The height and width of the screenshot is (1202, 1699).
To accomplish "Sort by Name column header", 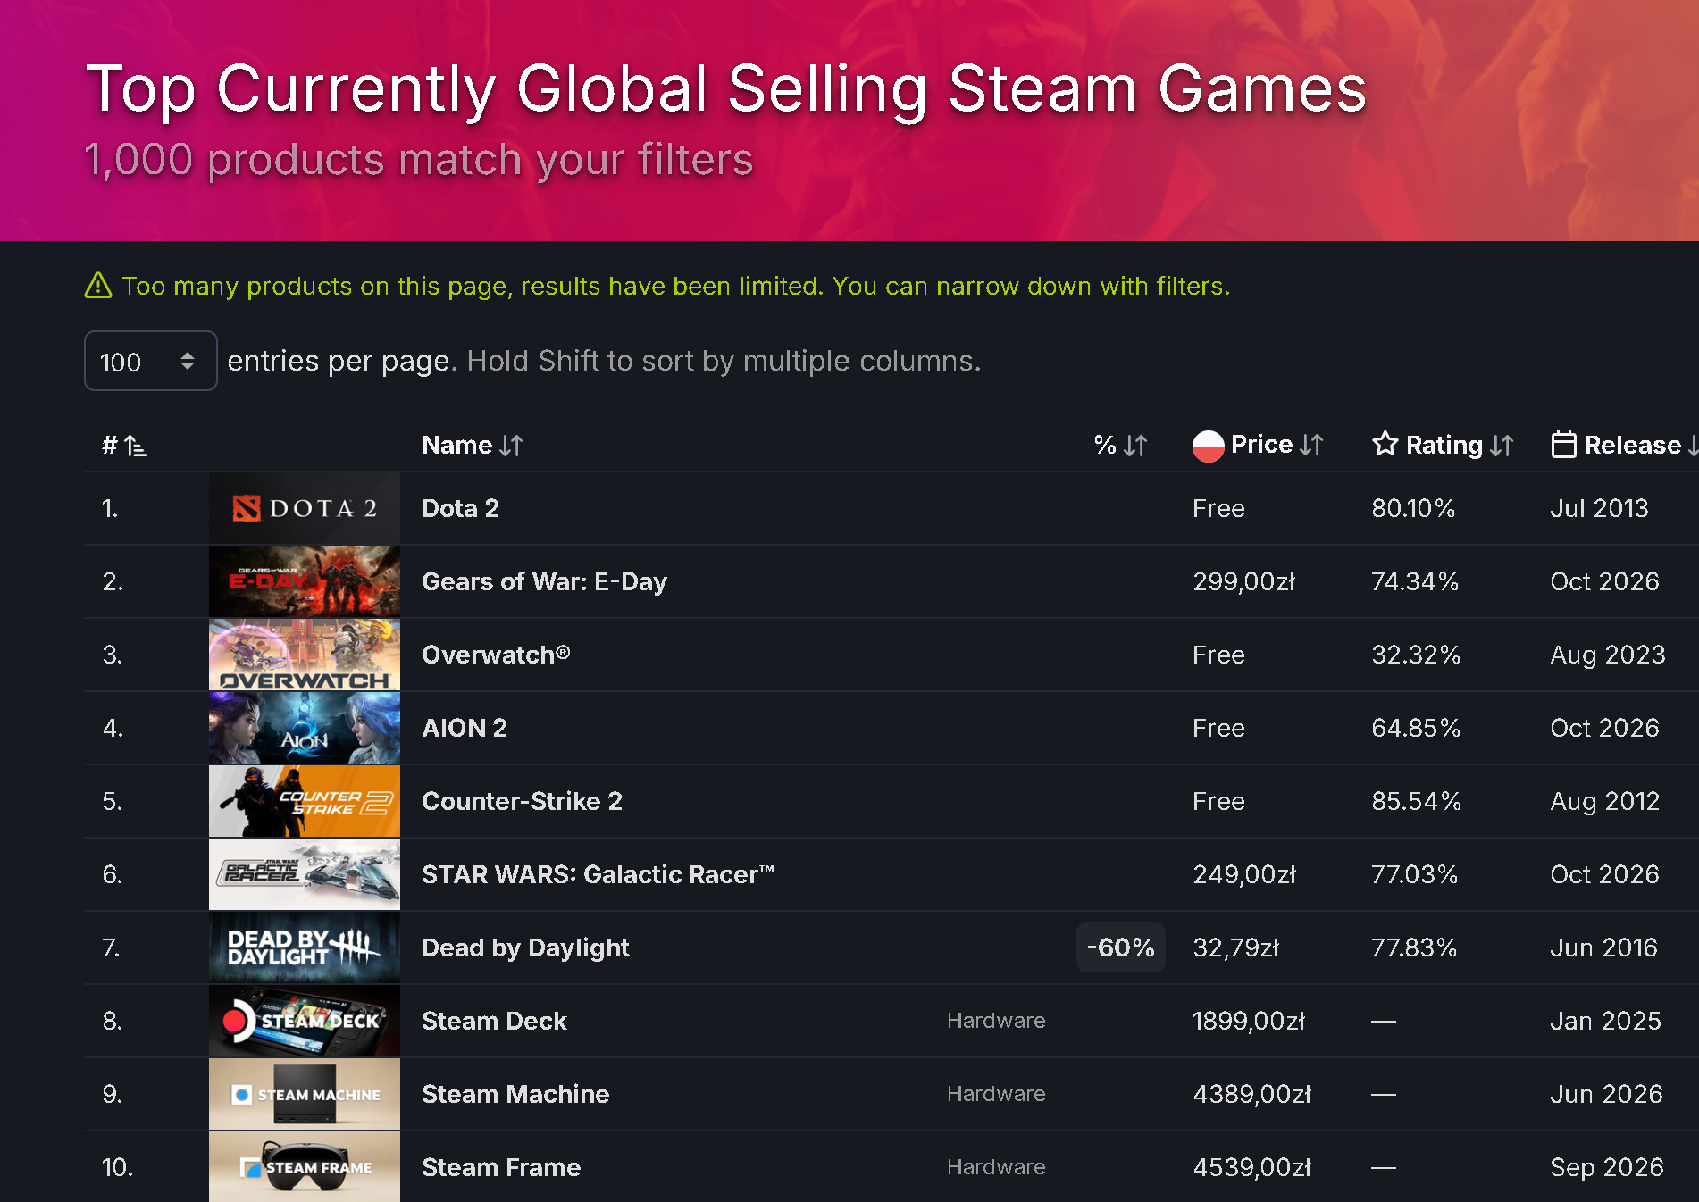I will click(x=472, y=445).
